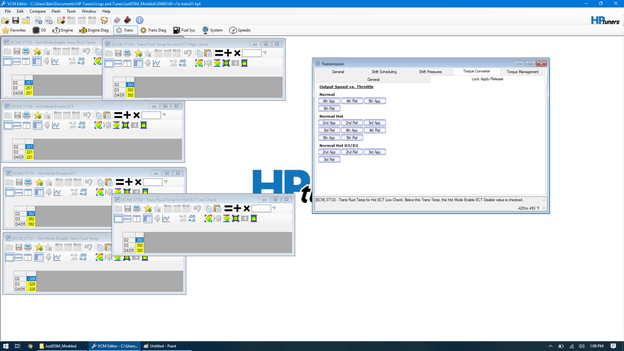Open graph view in 37129 High Check window
The height and width of the screenshot is (351, 624).
coord(156,63)
